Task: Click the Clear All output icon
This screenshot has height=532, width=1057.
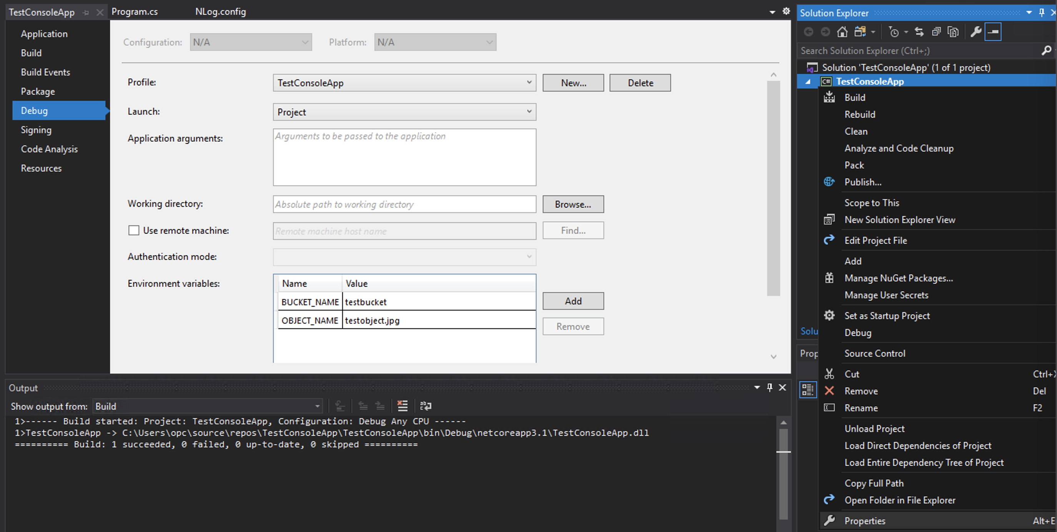Action: click(402, 406)
